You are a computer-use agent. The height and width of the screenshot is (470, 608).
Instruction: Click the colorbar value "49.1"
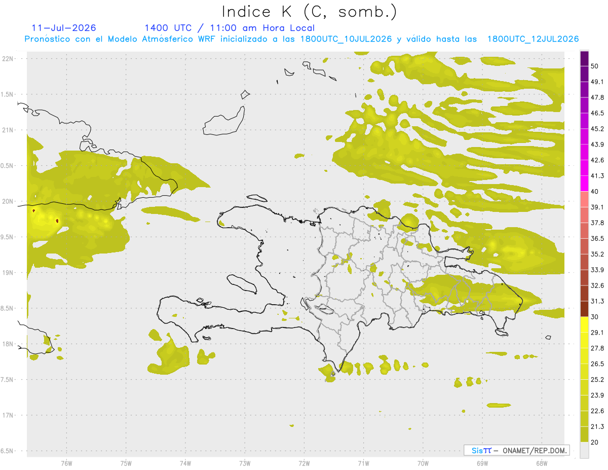tap(598, 82)
